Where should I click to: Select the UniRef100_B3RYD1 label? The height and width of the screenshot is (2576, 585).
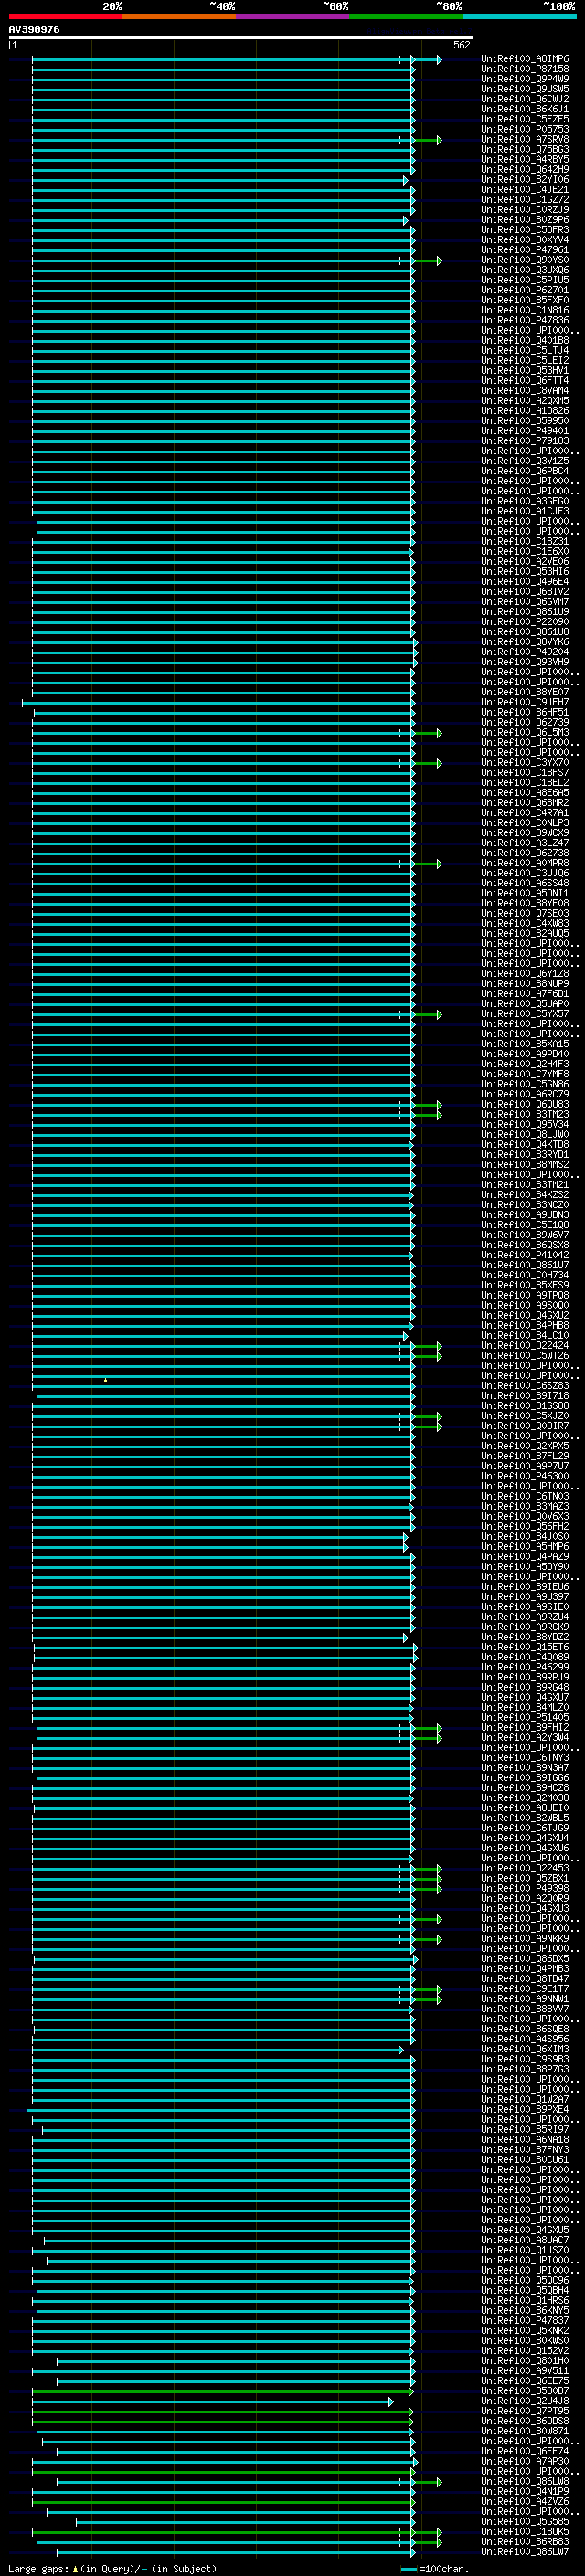[x=525, y=1154]
